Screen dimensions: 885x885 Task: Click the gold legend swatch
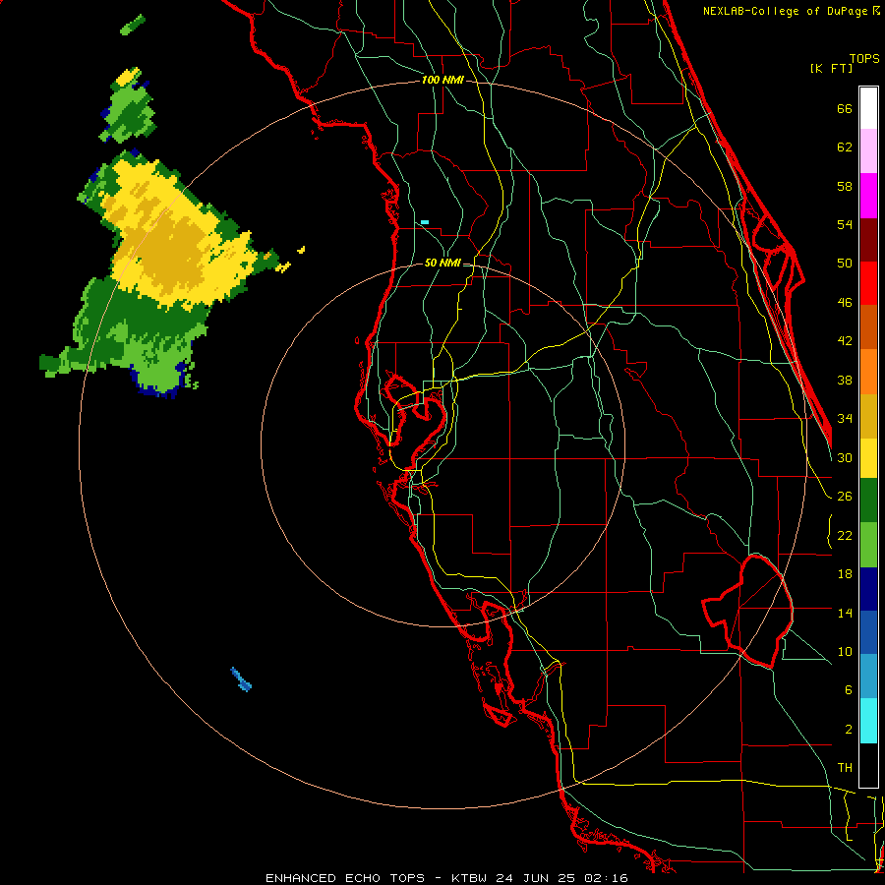(x=868, y=417)
